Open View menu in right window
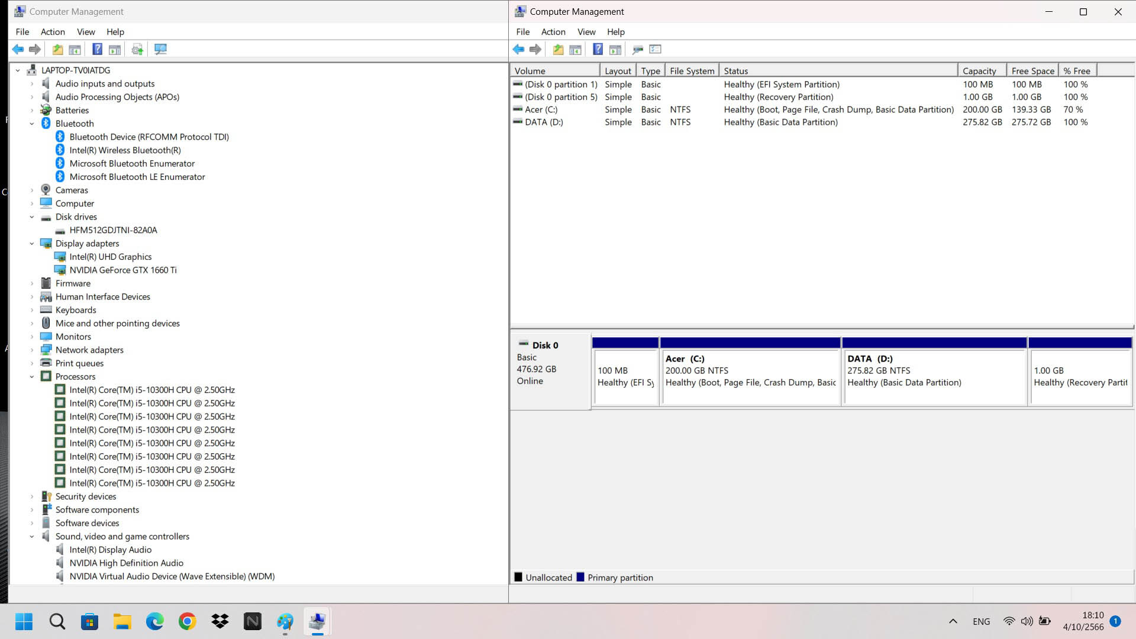1136x639 pixels. (x=586, y=32)
